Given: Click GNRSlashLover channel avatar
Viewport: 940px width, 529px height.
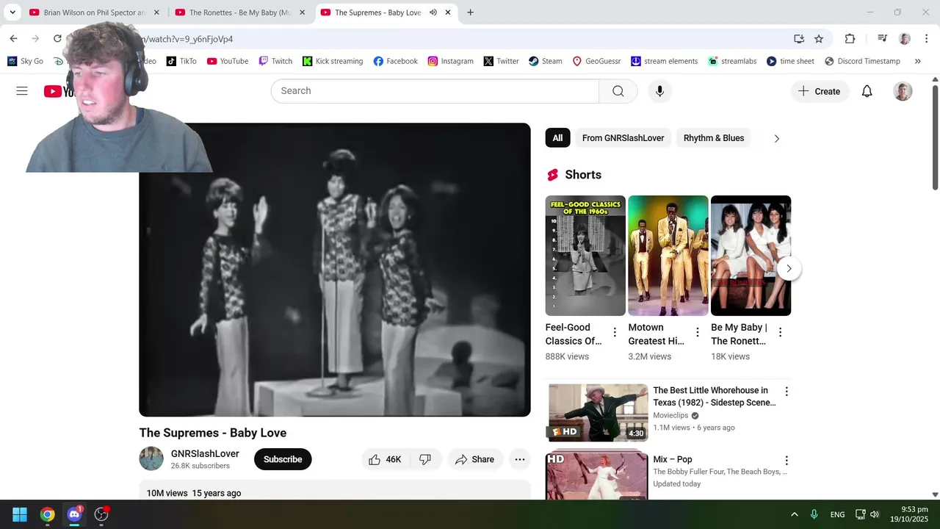Looking at the screenshot, I should coord(151,458).
